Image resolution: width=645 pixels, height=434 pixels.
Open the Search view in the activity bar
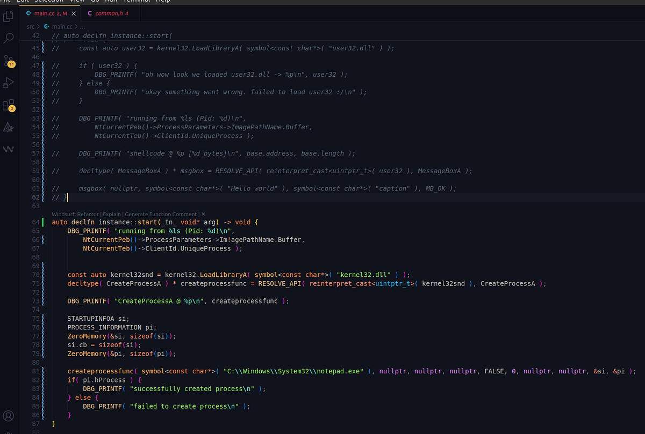coord(9,38)
